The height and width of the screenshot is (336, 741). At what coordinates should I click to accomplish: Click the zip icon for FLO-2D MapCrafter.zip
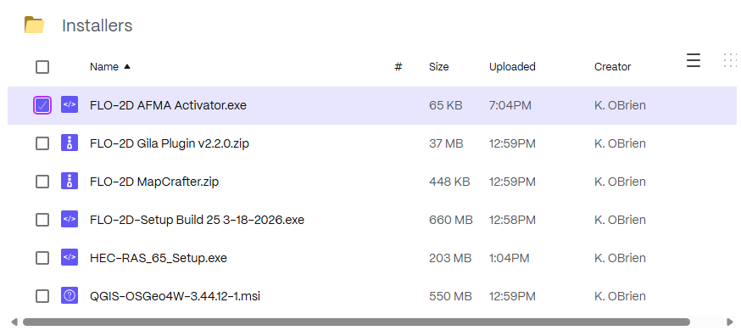click(x=70, y=182)
